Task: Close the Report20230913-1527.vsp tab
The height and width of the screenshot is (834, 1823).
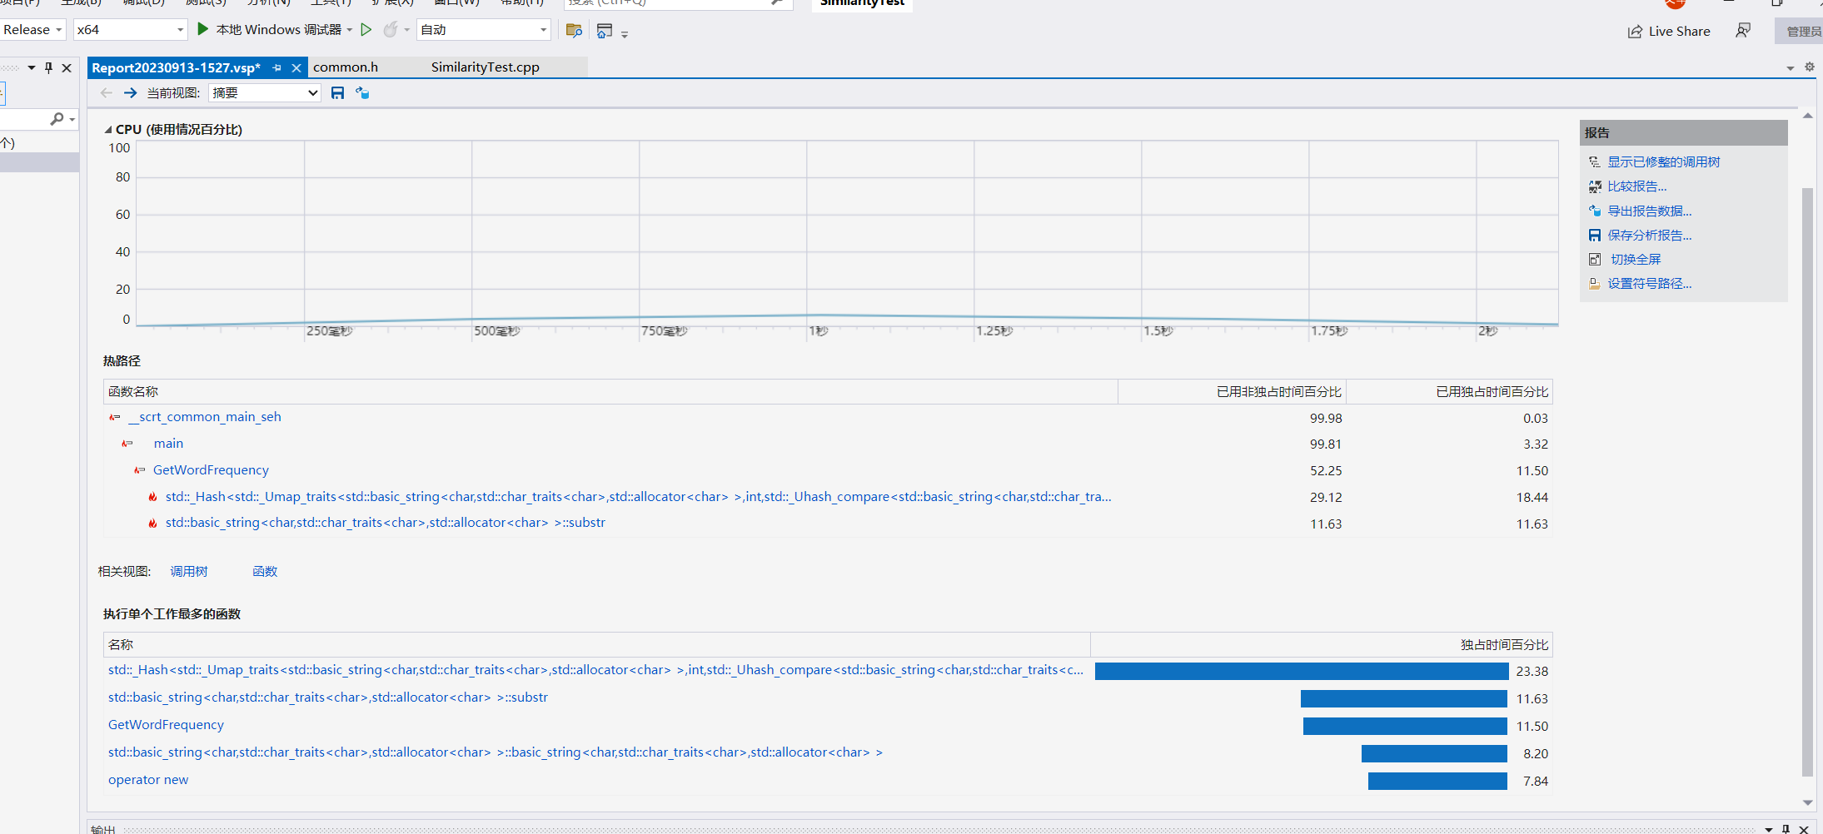Action: [296, 67]
